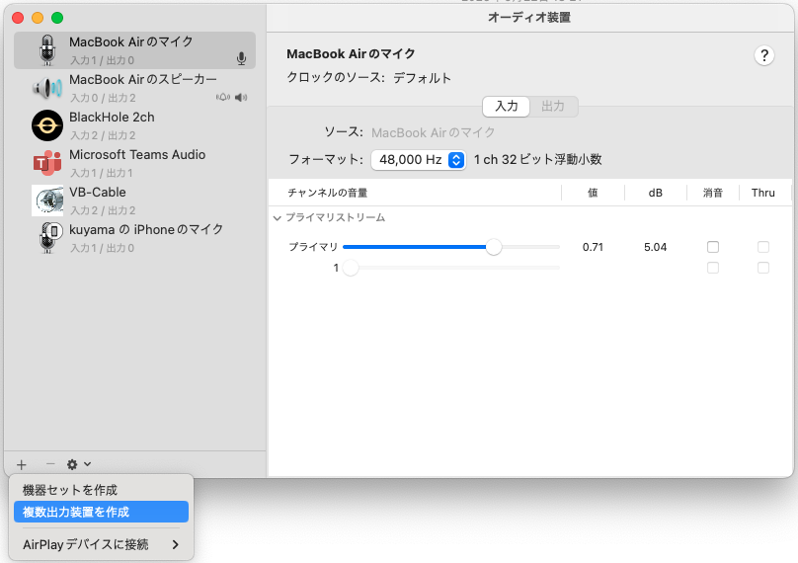This screenshot has height=563, width=798.
Task: Click the kuyama iPhone microphone icon
Action: coord(49,238)
